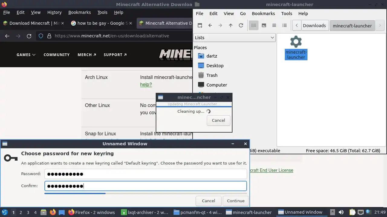
Task: Open new tab icon in file manager toolbar
Action: point(200,26)
